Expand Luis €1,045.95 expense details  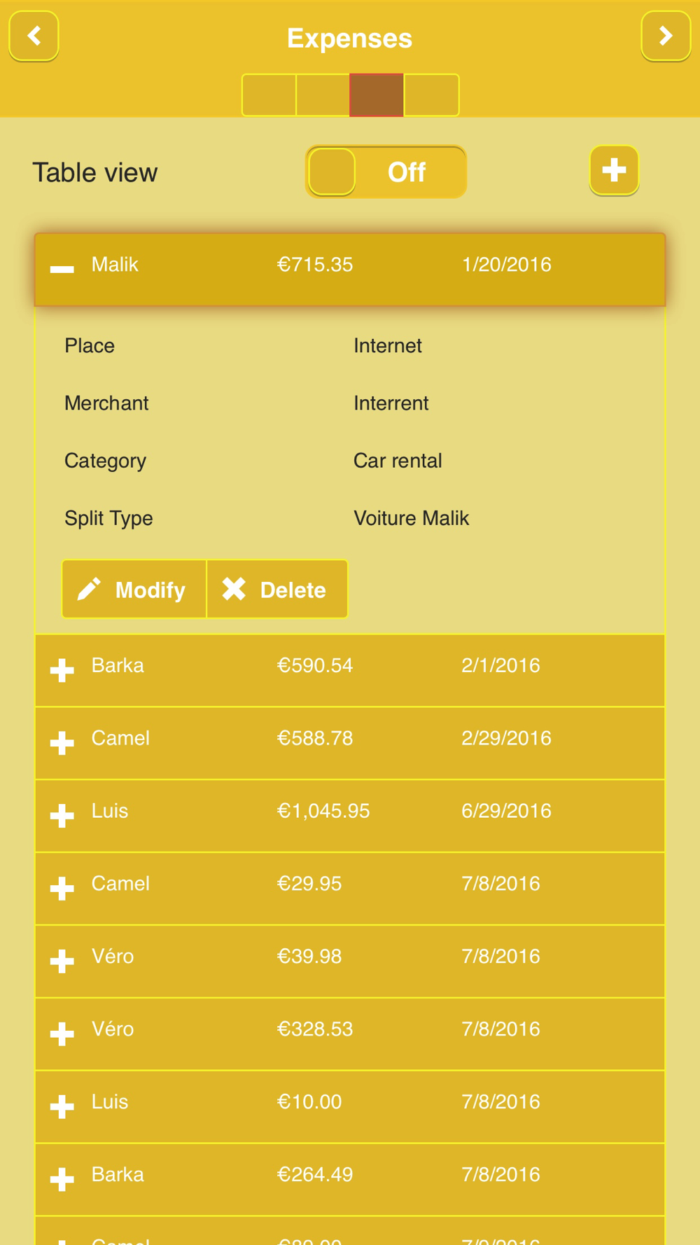click(x=62, y=816)
